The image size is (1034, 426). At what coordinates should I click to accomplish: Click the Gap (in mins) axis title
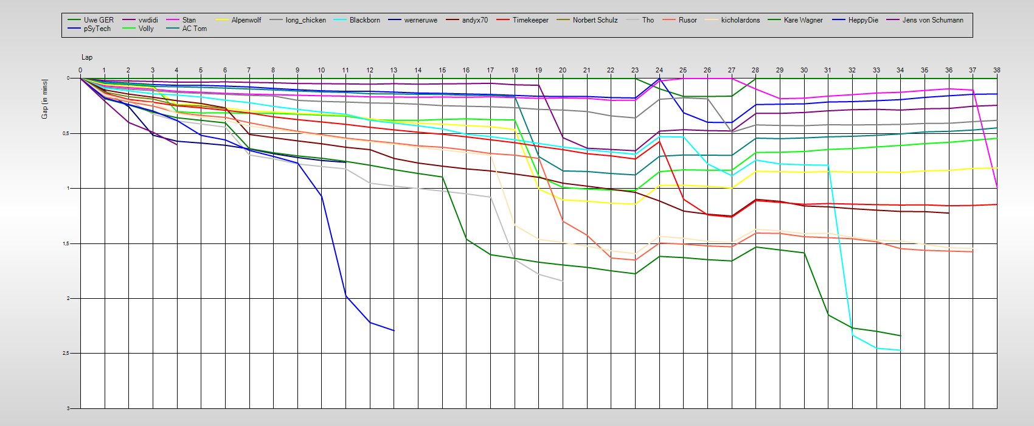pos(44,99)
